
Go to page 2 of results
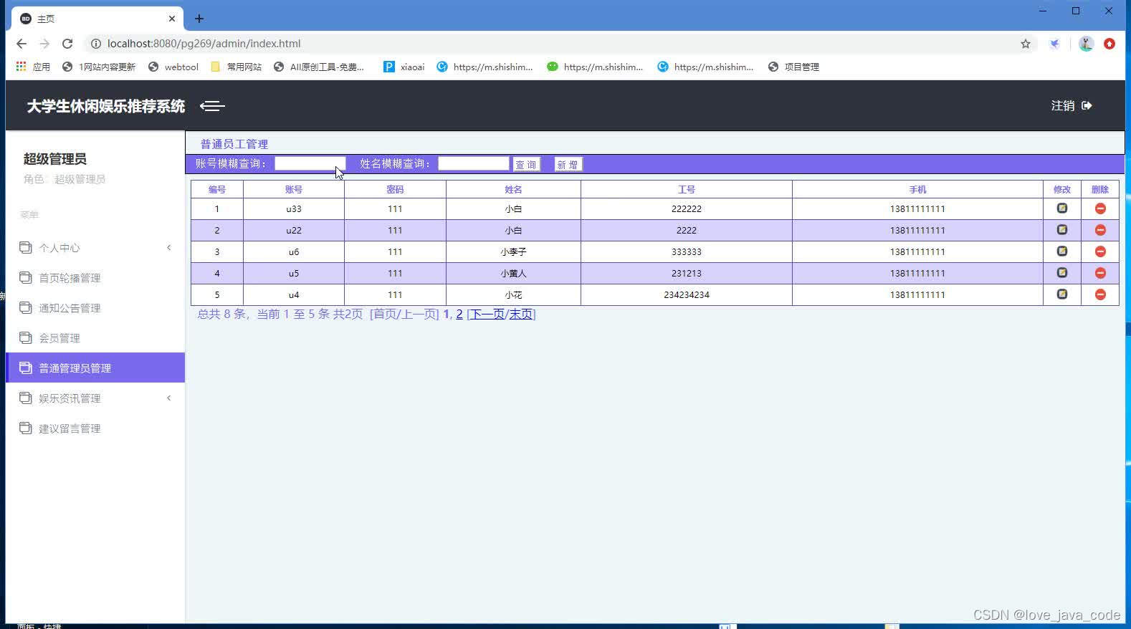coord(459,314)
